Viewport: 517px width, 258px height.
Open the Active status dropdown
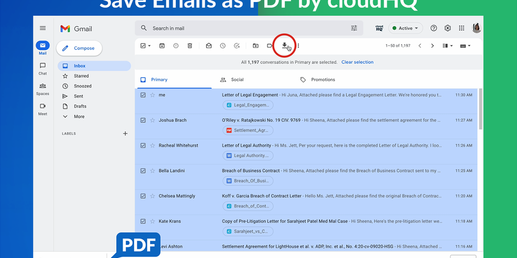405,28
